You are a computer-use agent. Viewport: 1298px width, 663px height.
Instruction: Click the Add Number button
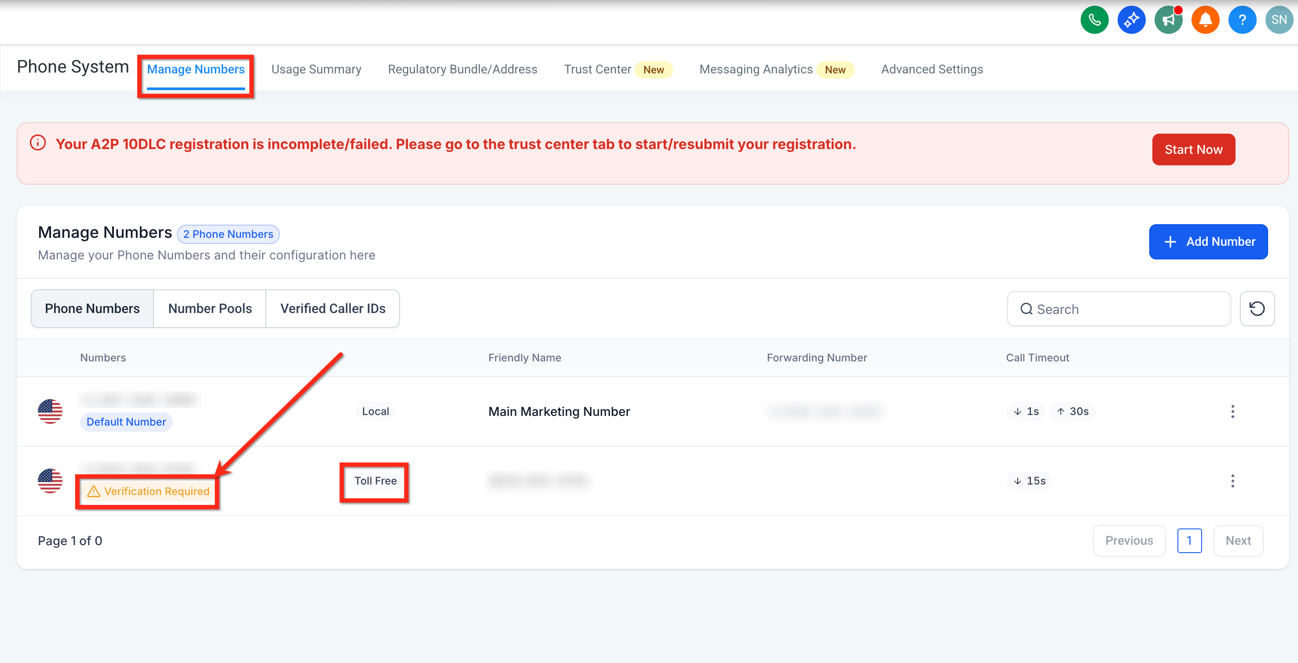[1208, 242]
